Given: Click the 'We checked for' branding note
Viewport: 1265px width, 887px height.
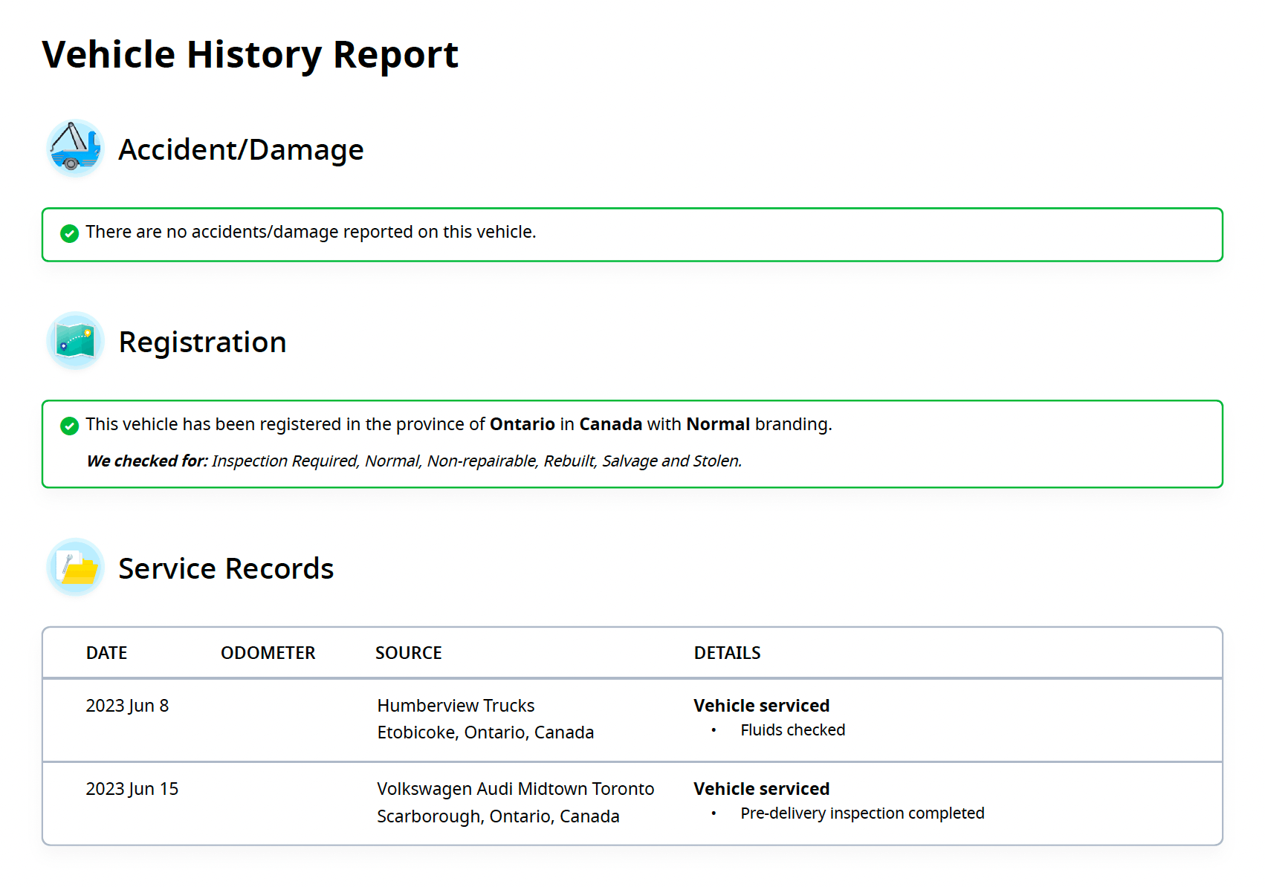Looking at the screenshot, I should [x=414, y=461].
